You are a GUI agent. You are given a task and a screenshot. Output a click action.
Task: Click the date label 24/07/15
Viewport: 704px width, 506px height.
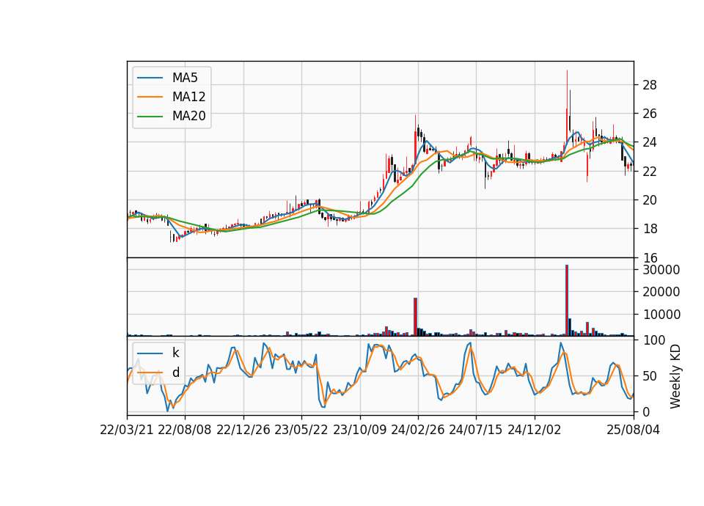(476, 430)
